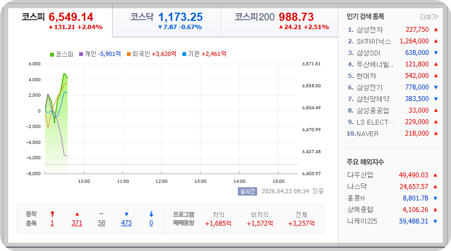451x251 pixels.
Task: Click the 상해종합 overseas index
Action: tap(360, 210)
